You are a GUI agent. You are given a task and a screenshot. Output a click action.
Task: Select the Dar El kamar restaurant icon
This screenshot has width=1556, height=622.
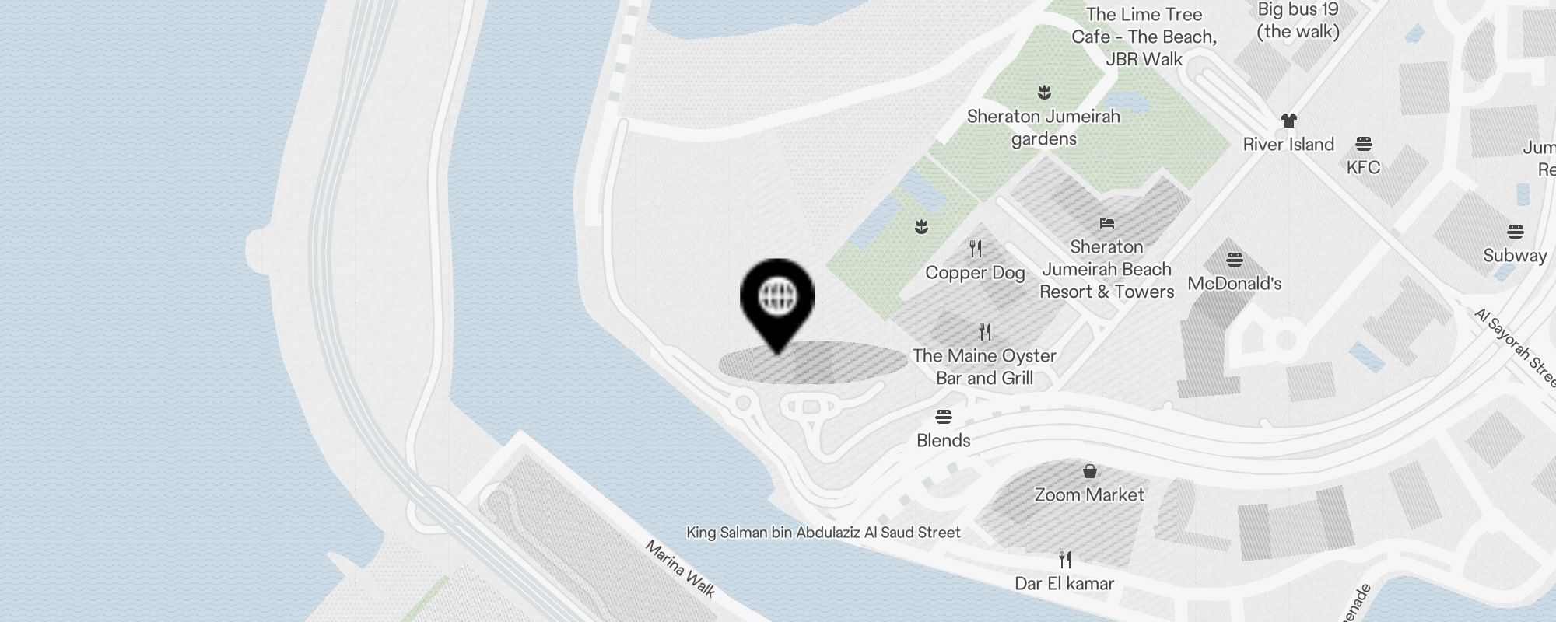pyautogui.click(x=1065, y=560)
